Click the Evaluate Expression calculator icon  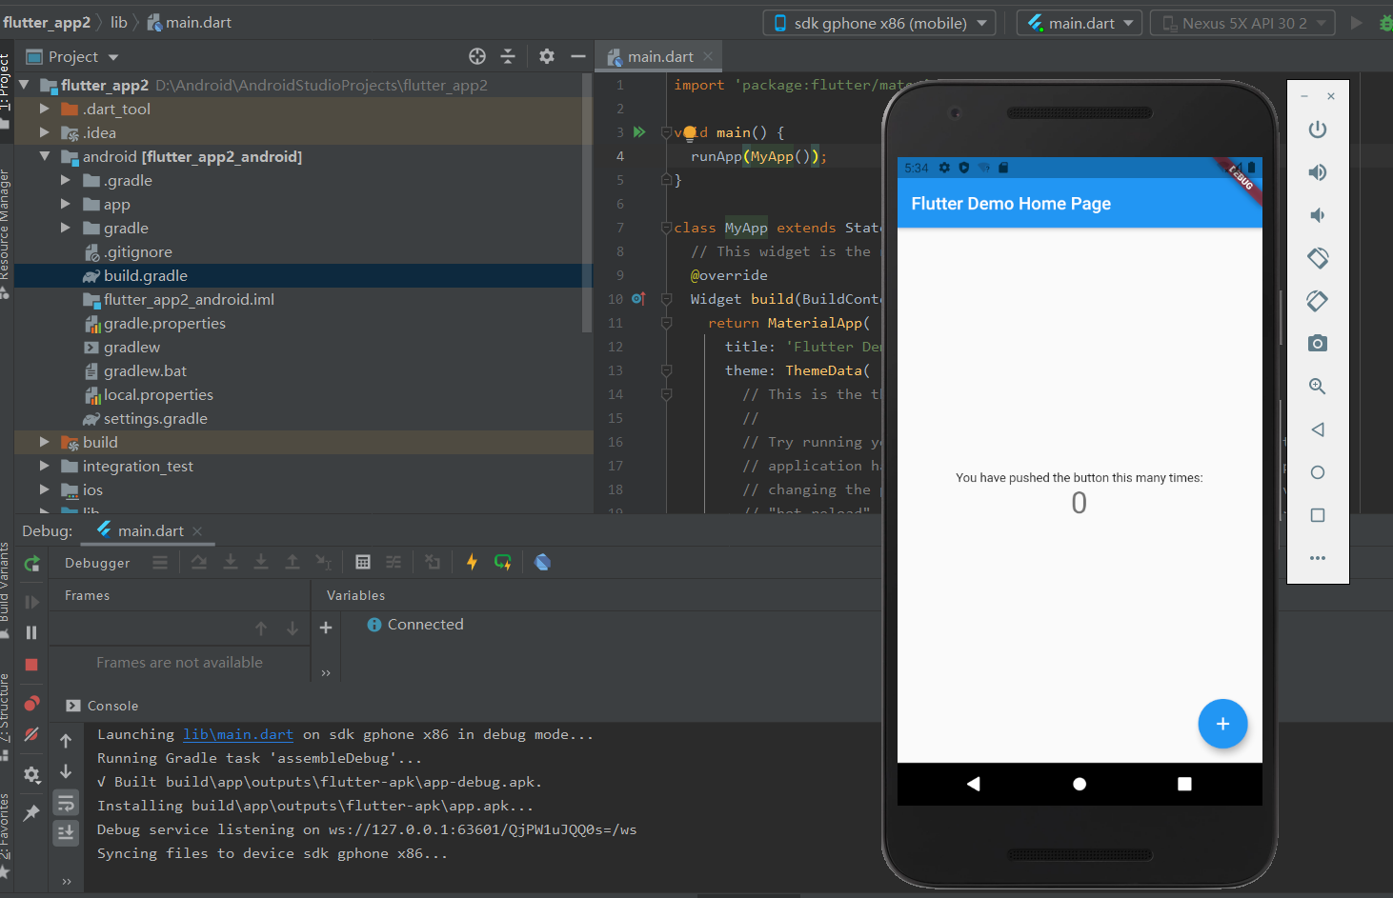pyautogui.click(x=363, y=562)
